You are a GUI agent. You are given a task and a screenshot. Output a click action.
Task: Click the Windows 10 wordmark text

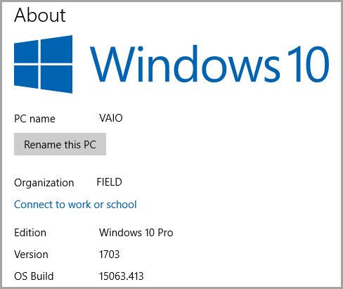coord(209,64)
